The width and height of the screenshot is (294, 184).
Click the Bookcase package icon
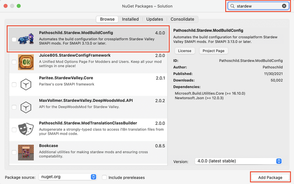pyautogui.click(x=26, y=152)
